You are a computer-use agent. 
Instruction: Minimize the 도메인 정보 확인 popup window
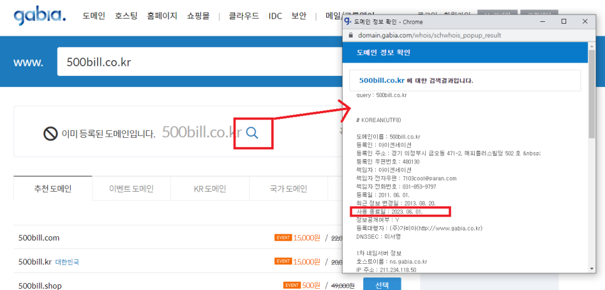tap(542, 21)
